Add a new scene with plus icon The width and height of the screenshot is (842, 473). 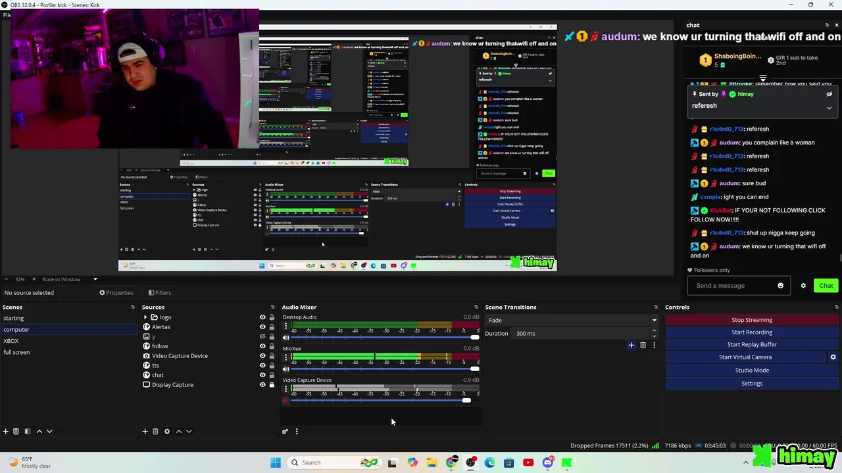pos(5,432)
